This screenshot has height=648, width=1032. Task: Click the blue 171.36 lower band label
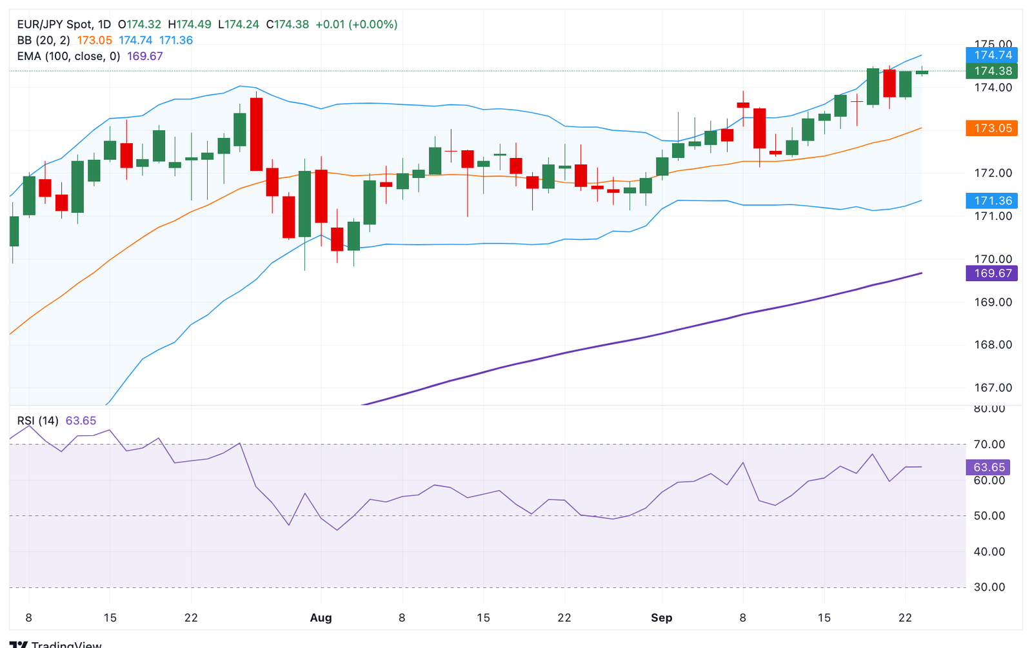coord(992,201)
